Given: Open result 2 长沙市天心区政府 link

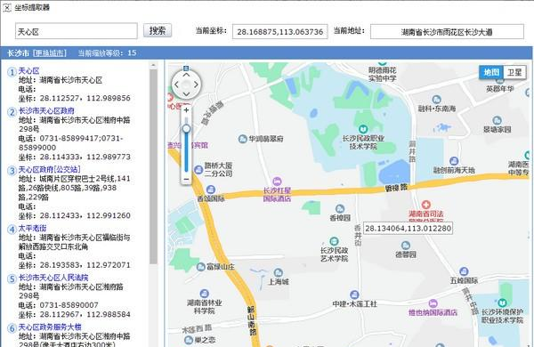Looking at the screenshot, I should pyautogui.click(x=46, y=110).
